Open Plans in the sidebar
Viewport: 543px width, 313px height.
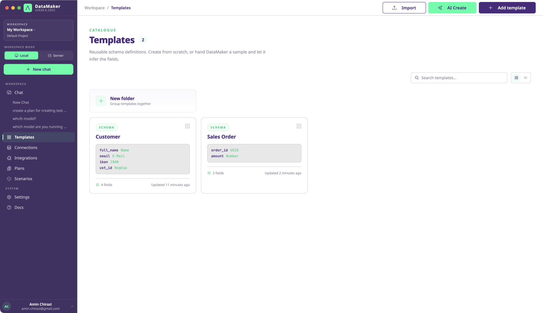tap(39, 169)
